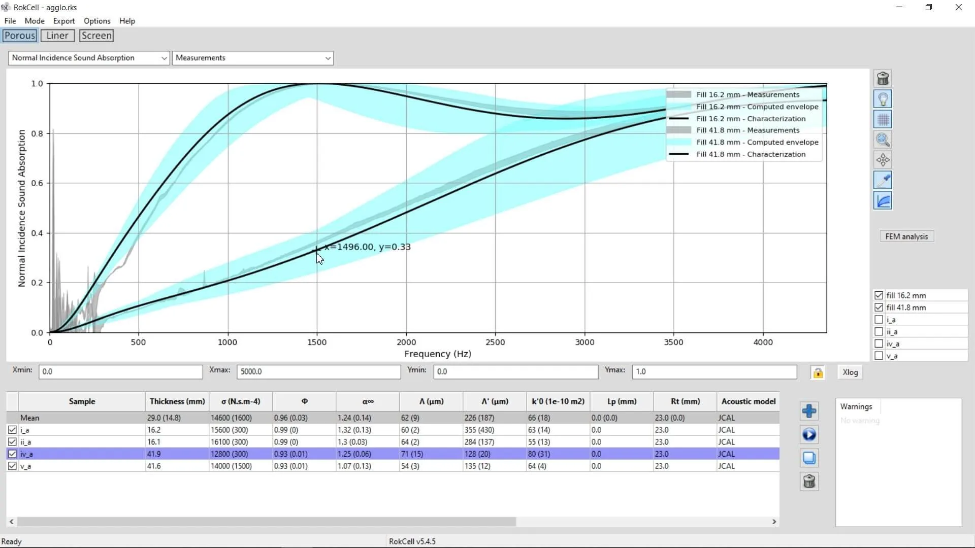The width and height of the screenshot is (975, 548).
Task: Expand the Measurements dropdown
Action: (x=252, y=58)
